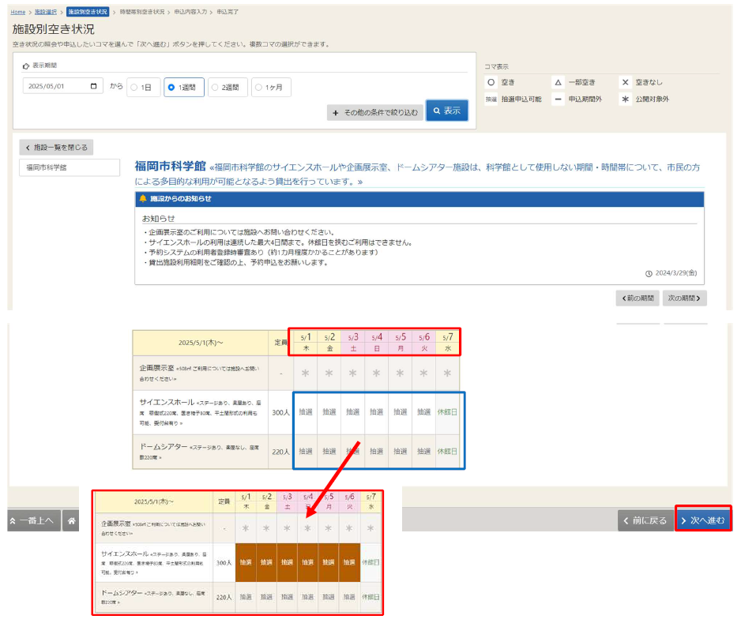
Task: Click 前に戻る to go back
Action: [x=645, y=520]
